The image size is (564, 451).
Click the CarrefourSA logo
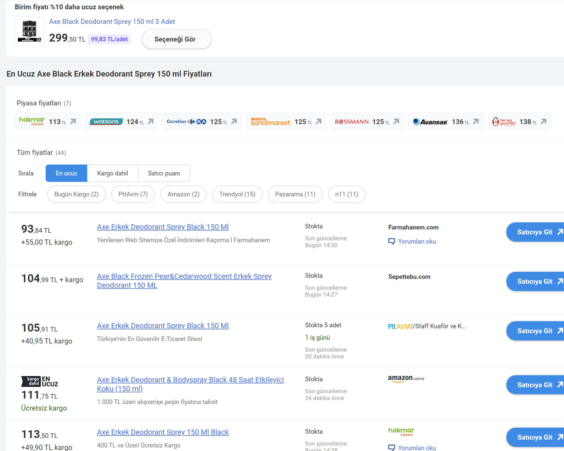click(x=186, y=121)
